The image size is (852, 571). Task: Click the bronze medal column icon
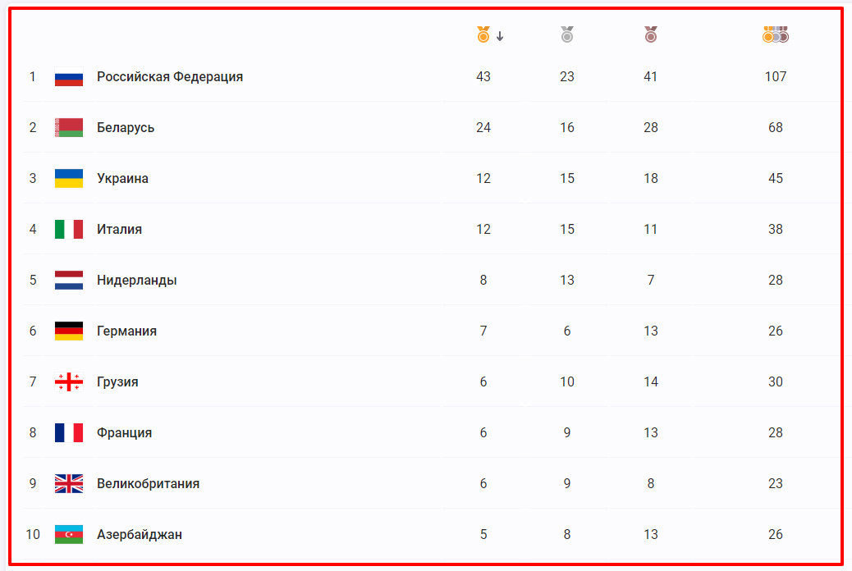(651, 34)
